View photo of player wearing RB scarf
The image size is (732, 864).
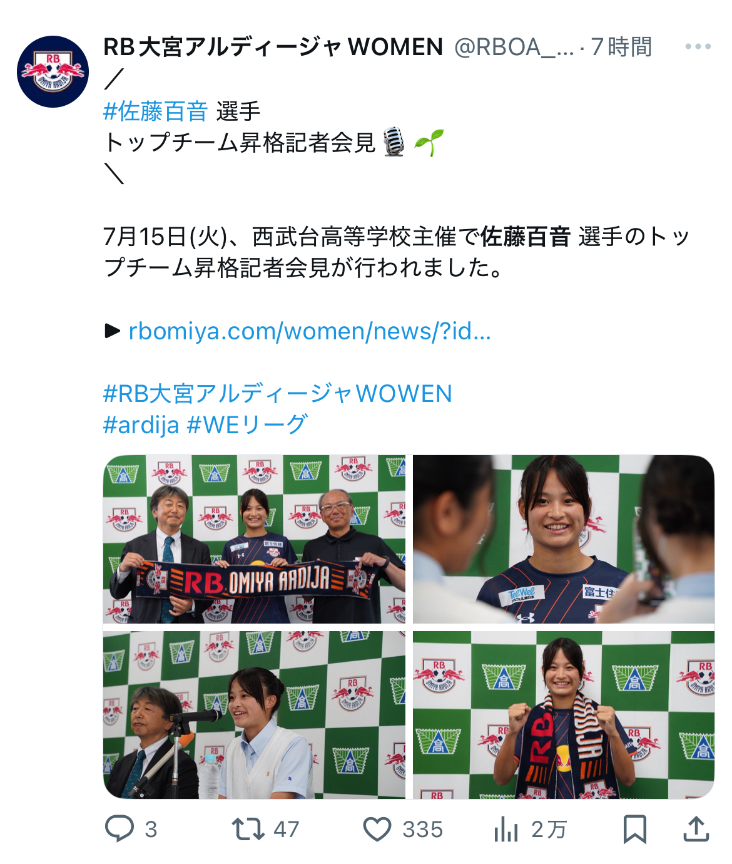[x=564, y=715]
